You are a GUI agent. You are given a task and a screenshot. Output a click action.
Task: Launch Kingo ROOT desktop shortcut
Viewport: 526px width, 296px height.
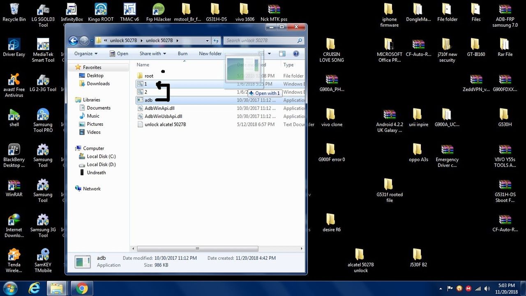tap(101, 12)
